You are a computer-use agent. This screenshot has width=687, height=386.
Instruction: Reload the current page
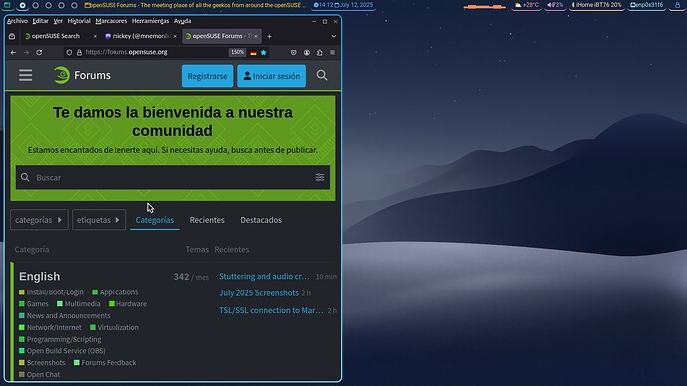point(39,52)
